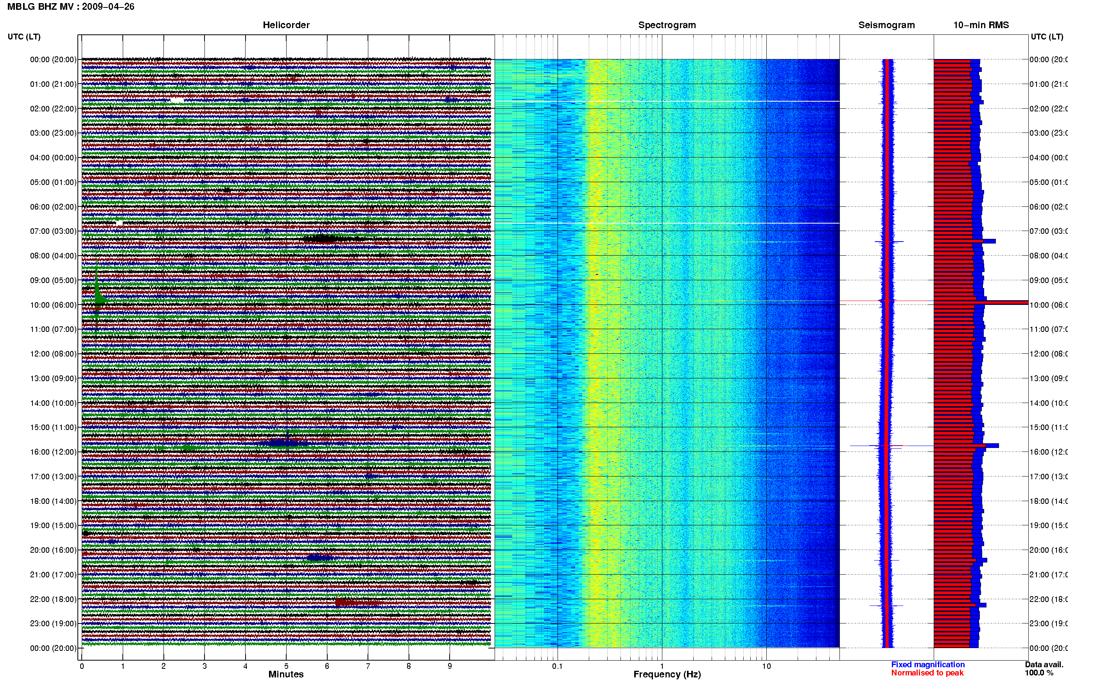Select left time label '23:00 (19:00)'

tap(53, 624)
